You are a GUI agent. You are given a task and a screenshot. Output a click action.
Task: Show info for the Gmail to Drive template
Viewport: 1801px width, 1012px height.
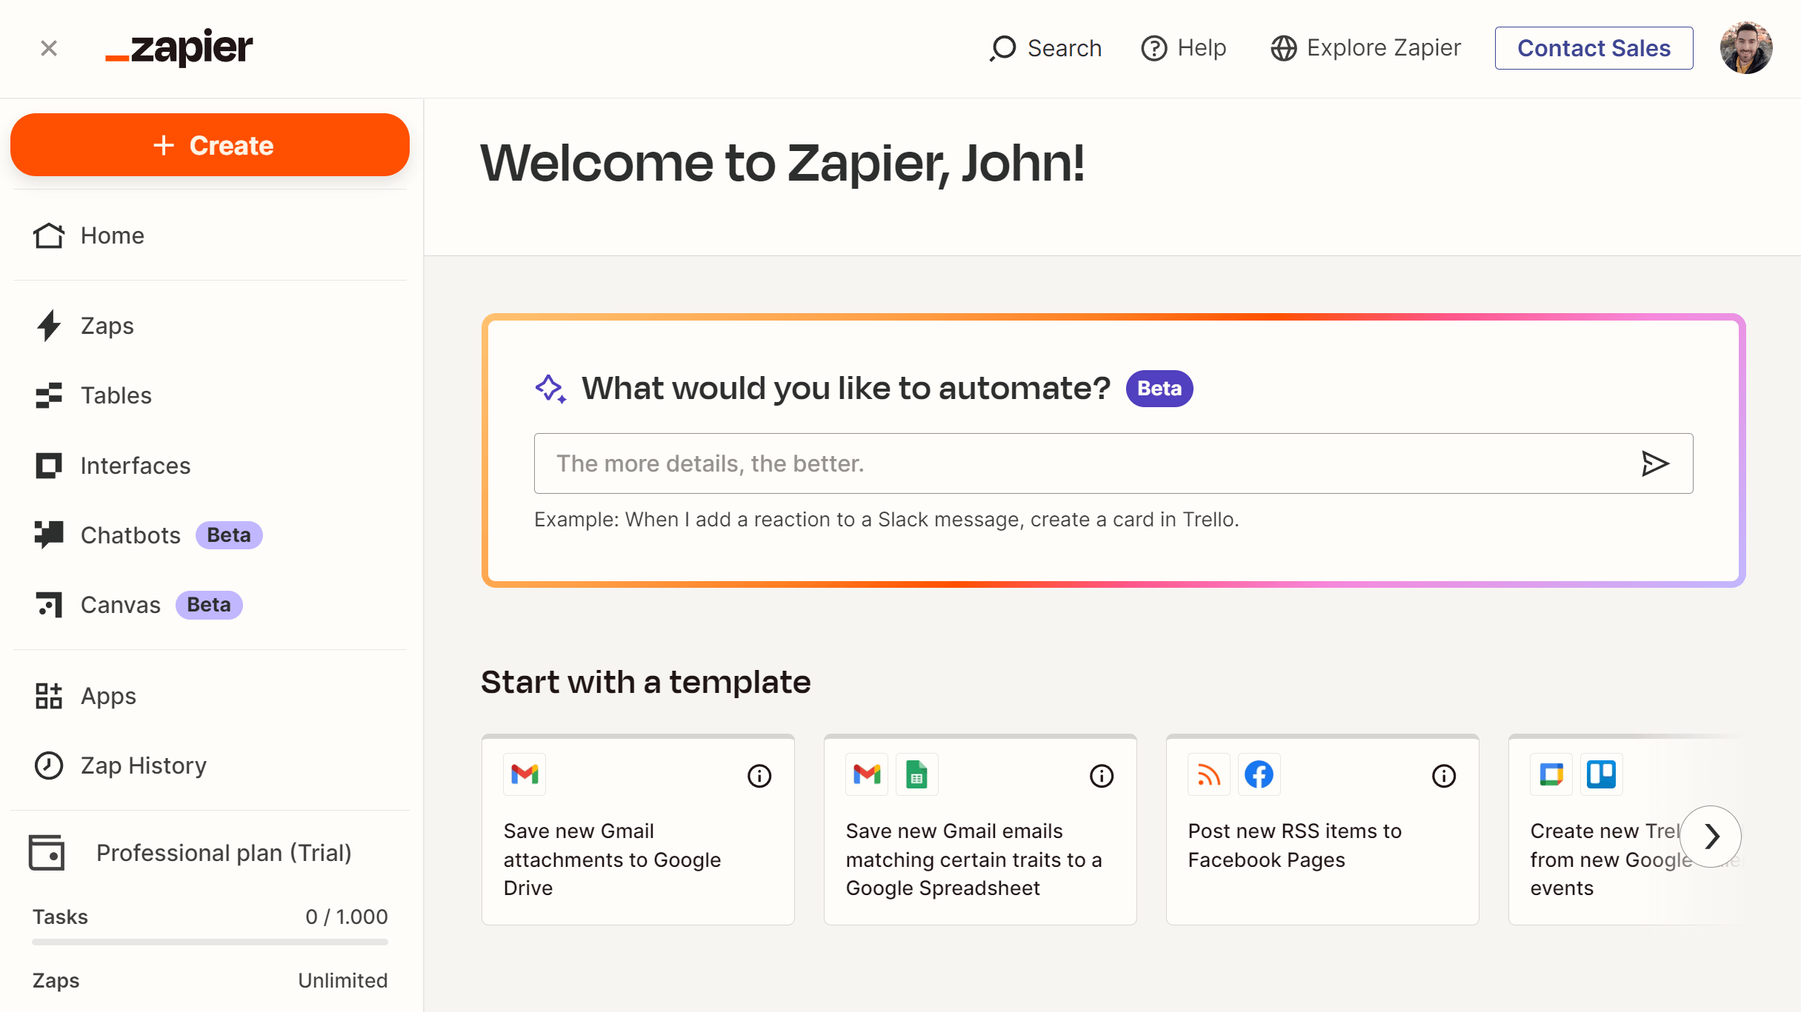[759, 776]
